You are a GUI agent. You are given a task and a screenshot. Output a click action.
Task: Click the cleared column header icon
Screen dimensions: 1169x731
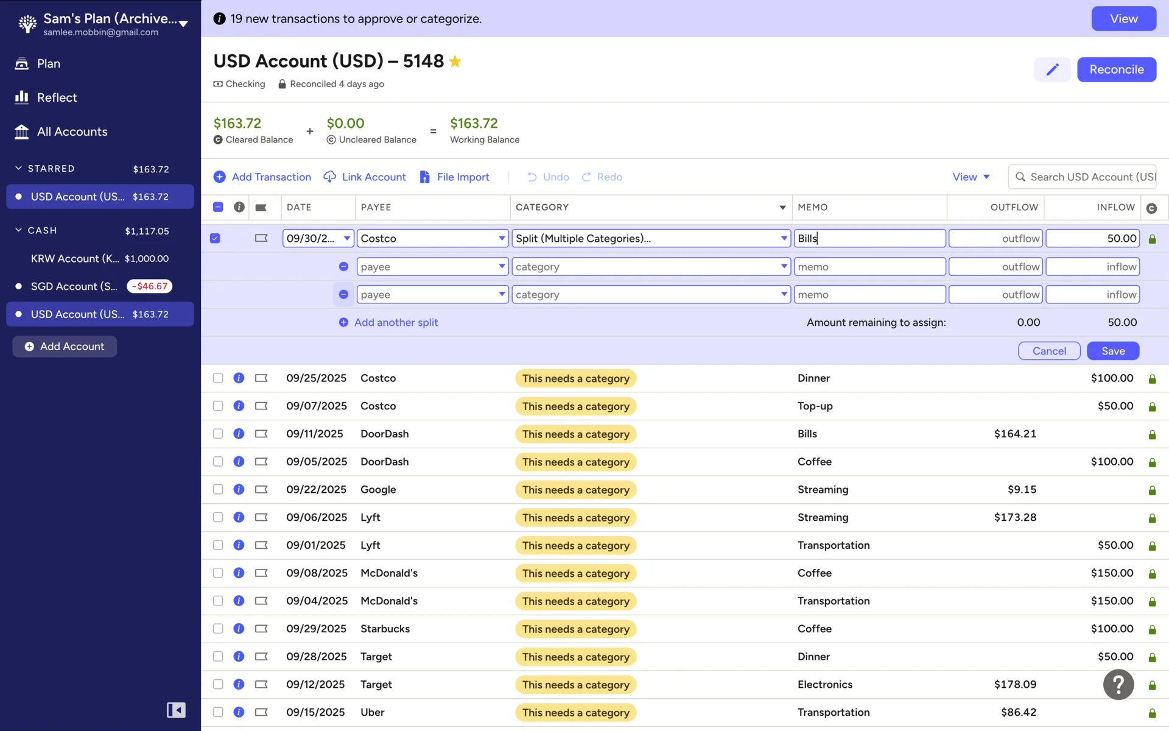point(1151,208)
